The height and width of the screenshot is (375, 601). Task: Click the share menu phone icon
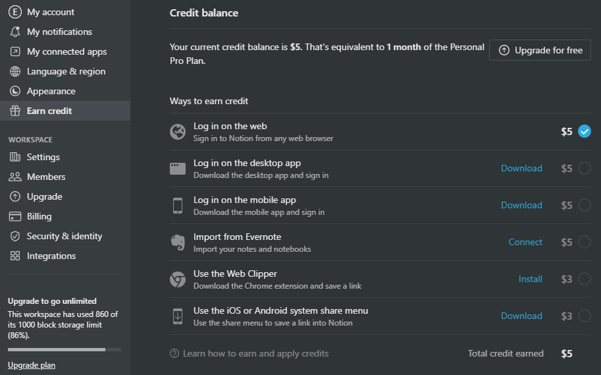click(178, 316)
